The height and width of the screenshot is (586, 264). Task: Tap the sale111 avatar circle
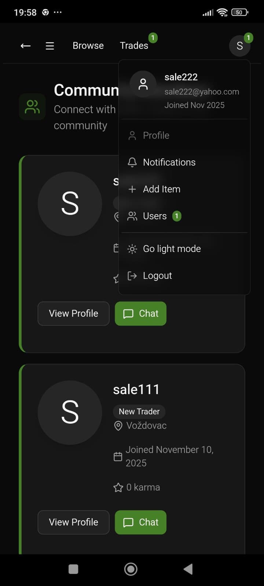pos(70,412)
